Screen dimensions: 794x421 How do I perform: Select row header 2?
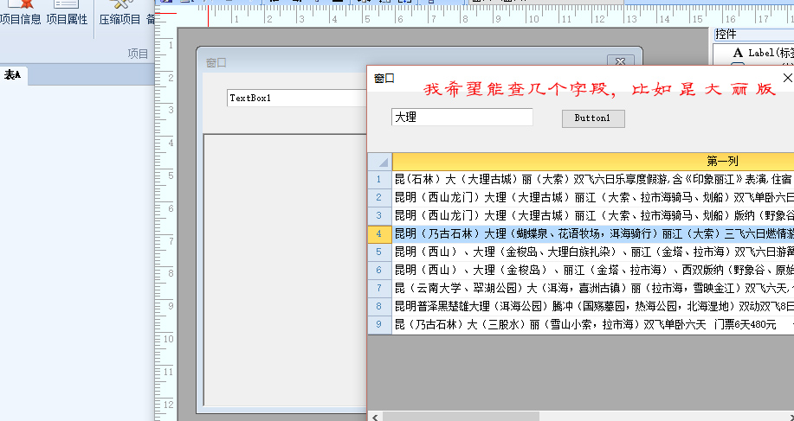point(380,197)
